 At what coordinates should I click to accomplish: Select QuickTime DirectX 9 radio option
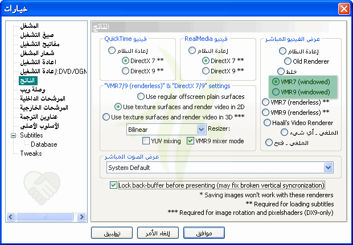125,71
